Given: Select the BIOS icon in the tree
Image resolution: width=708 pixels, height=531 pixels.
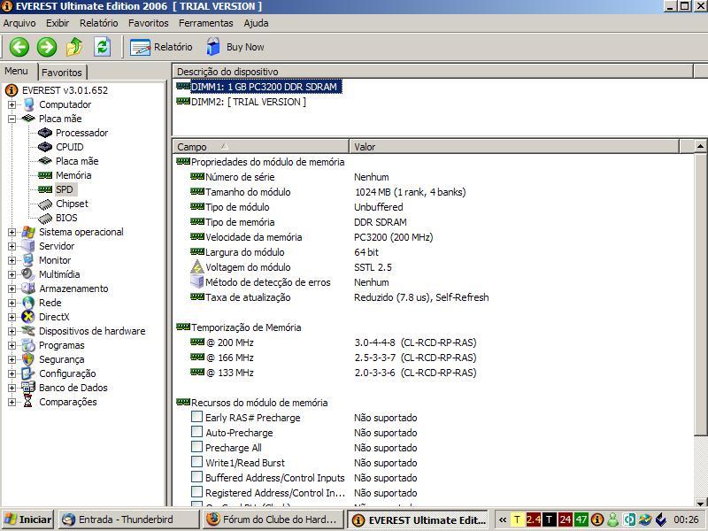Looking at the screenshot, I should click(x=45, y=218).
